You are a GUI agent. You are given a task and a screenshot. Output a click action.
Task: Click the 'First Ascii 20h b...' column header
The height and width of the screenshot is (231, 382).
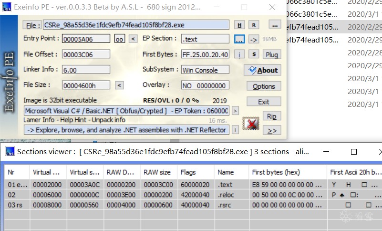click(x=355, y=172)
